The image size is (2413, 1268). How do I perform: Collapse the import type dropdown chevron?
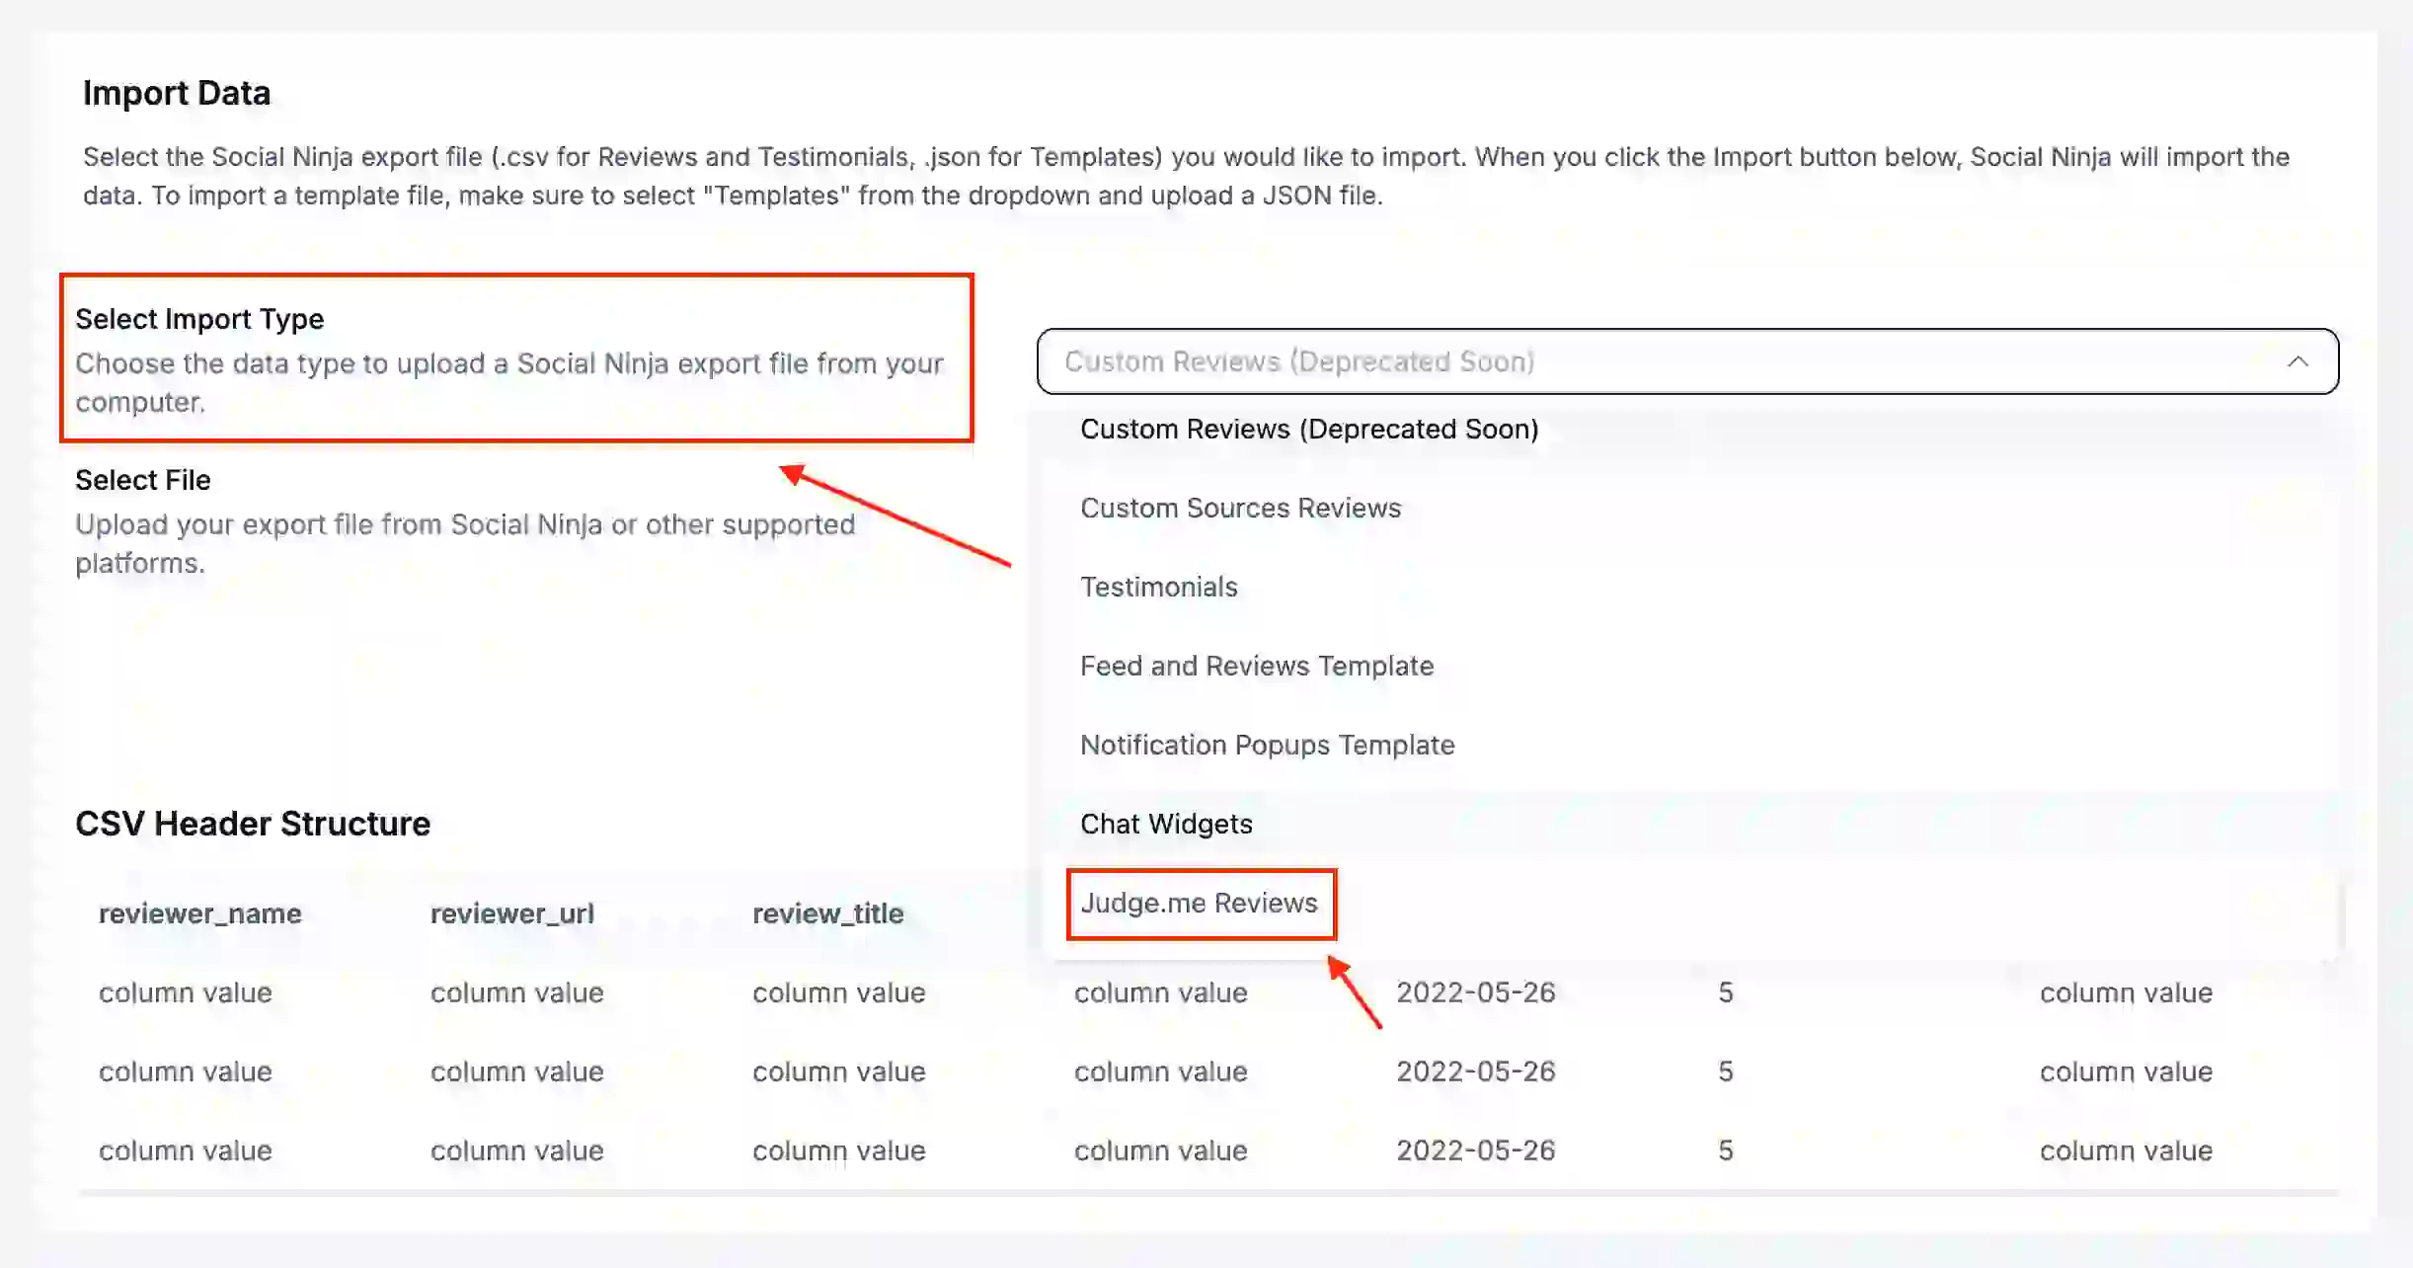point(2297,361)
